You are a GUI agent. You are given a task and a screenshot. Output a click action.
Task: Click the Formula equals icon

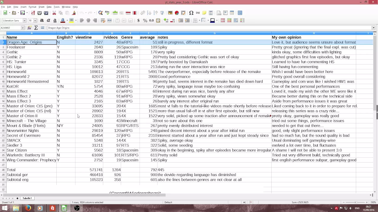pos(43,28)
